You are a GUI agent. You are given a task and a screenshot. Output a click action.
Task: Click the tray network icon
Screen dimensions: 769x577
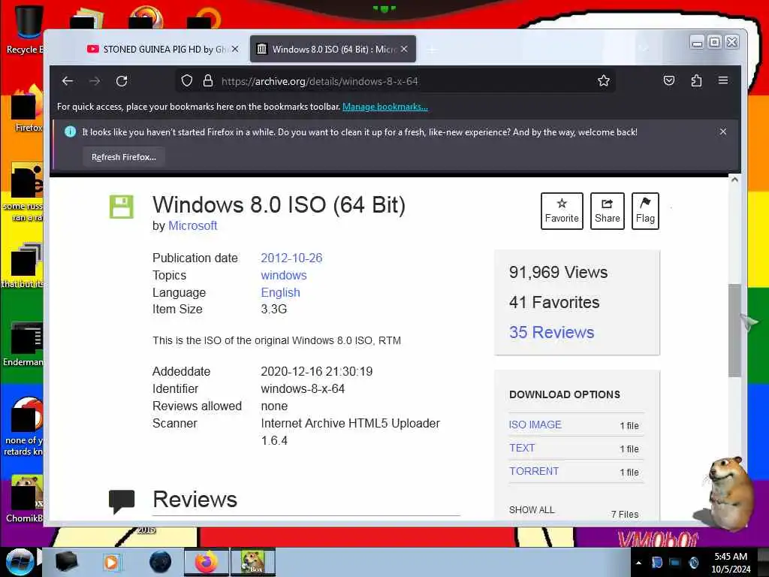pyautogui.click(x=675, y=562)
